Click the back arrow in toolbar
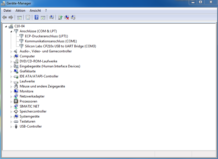The width and height of the screenshot is (218, 159). tap(4, 18)
